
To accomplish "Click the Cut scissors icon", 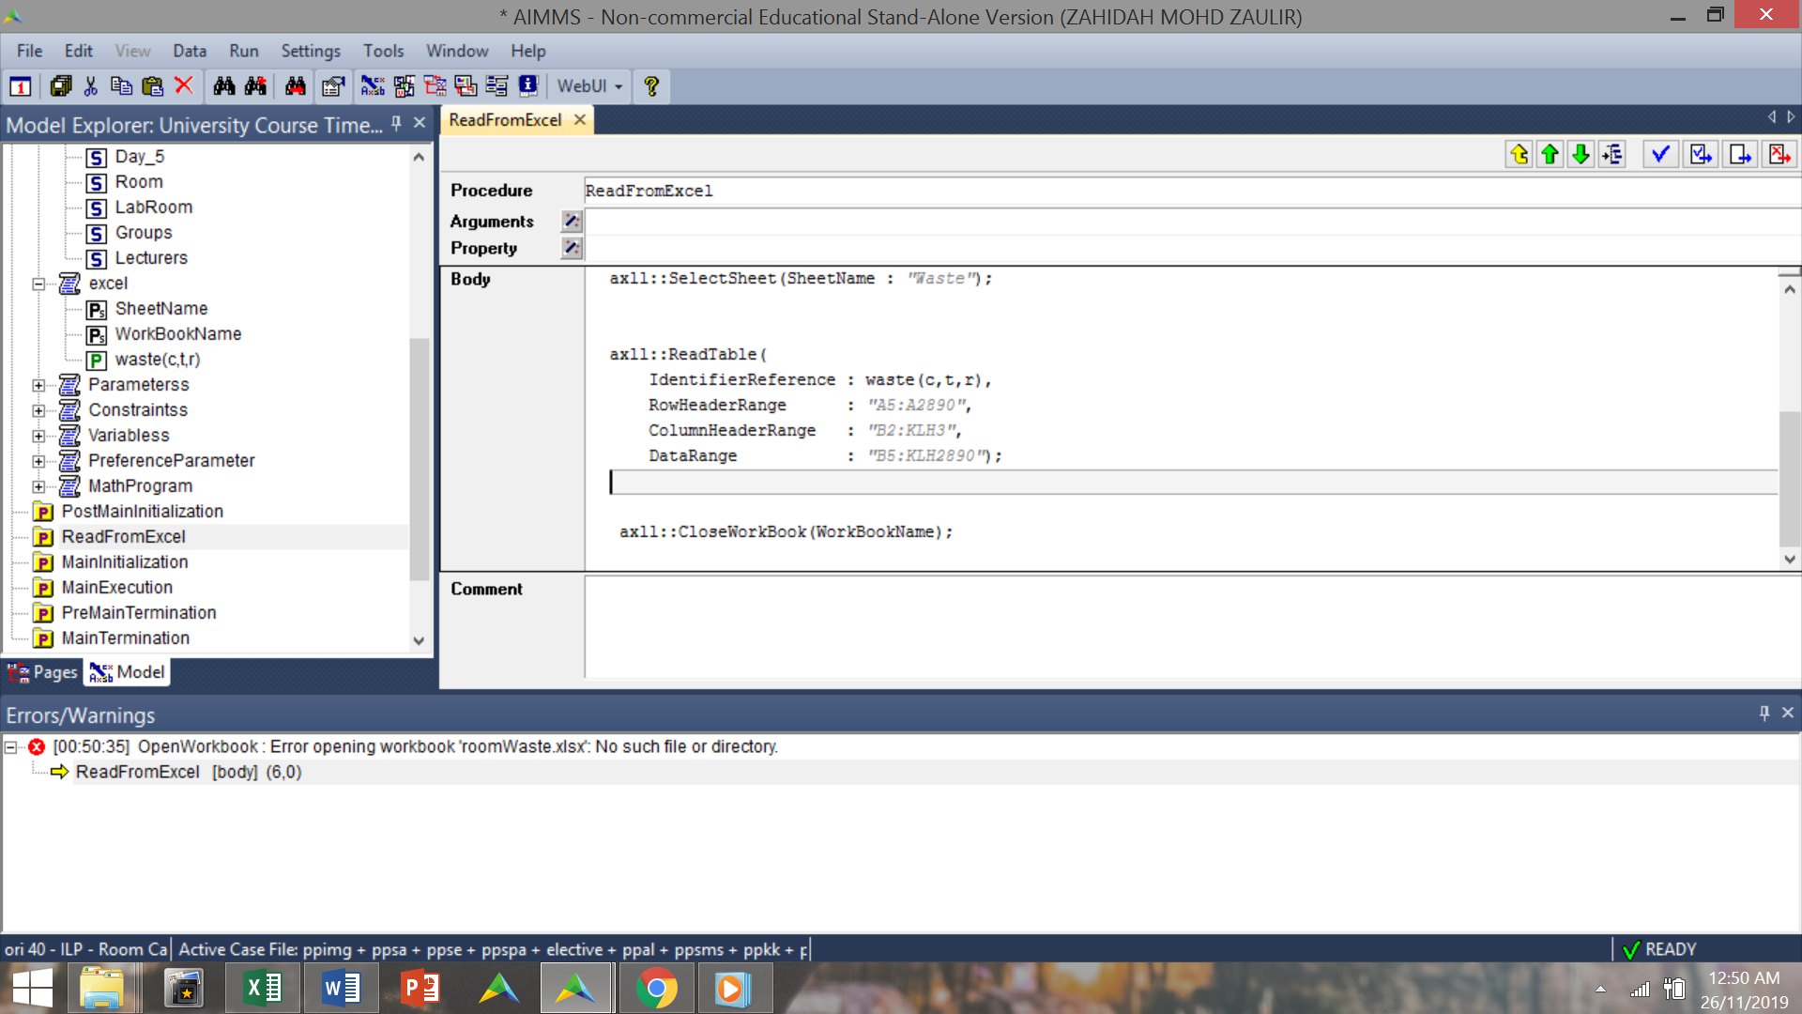I will pyautogui.click(x=91, y=86).
